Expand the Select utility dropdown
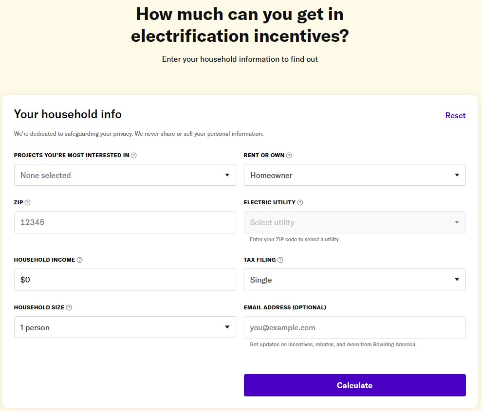 (355, 222)
